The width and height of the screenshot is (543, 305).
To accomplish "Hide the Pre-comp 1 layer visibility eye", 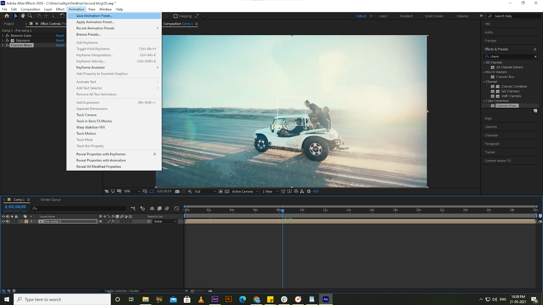I will [x=3, y=221].
